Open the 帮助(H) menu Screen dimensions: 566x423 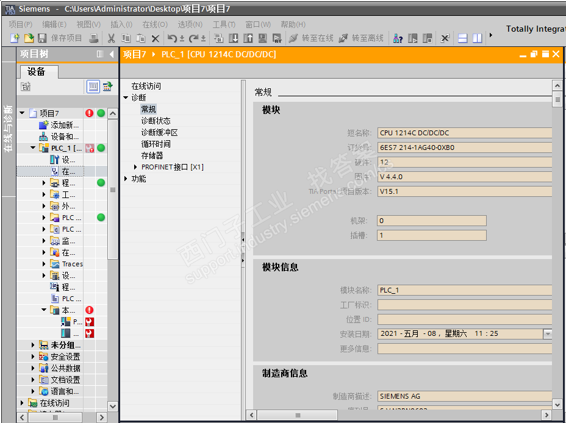pos(293,24)
